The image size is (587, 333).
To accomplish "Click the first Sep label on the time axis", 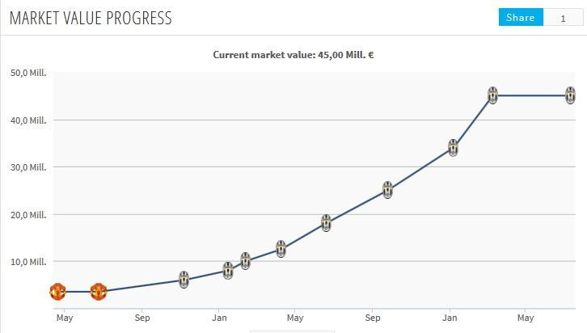I will [x=142, y=318].
